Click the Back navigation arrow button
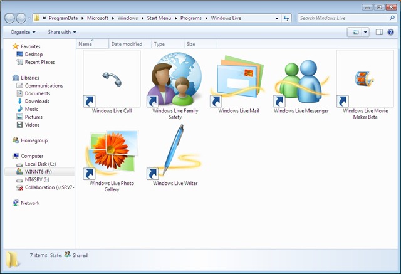The image size is (401, 274). coord(9,18)
